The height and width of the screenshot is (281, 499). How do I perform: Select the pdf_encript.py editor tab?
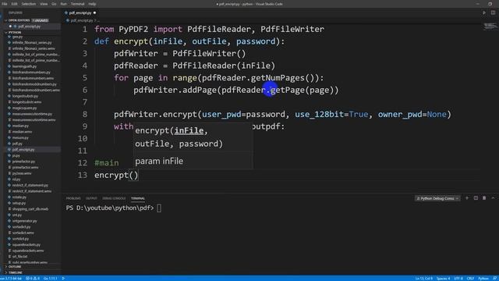point(80,12)
